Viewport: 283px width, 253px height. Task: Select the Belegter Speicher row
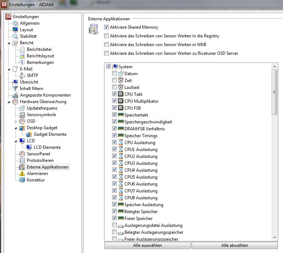(x=141, y=212)
